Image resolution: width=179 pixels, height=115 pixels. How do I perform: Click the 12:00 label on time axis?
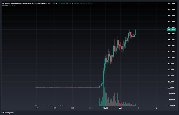tap(105, 108)
